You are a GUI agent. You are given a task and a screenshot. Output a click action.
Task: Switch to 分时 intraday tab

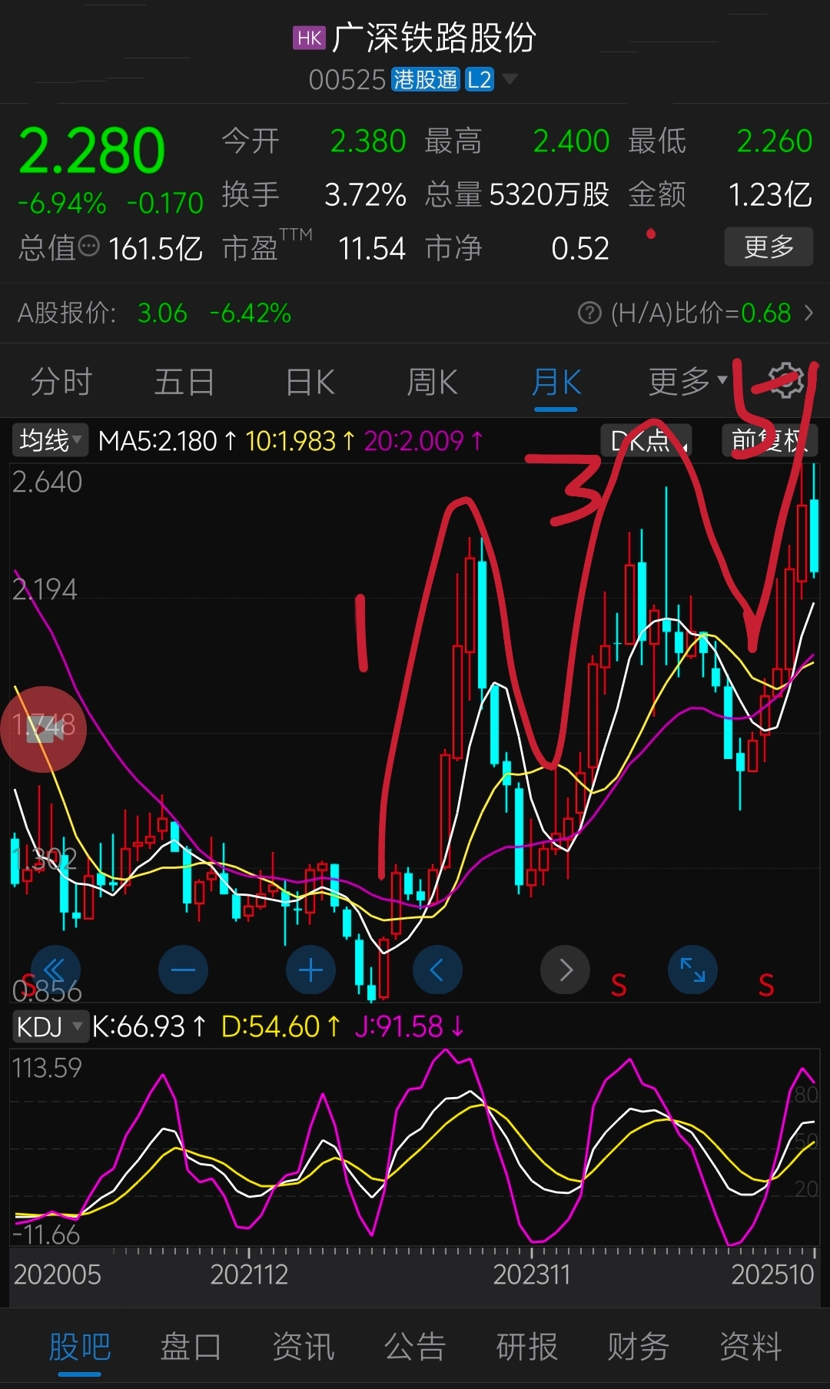coord(61,382)
